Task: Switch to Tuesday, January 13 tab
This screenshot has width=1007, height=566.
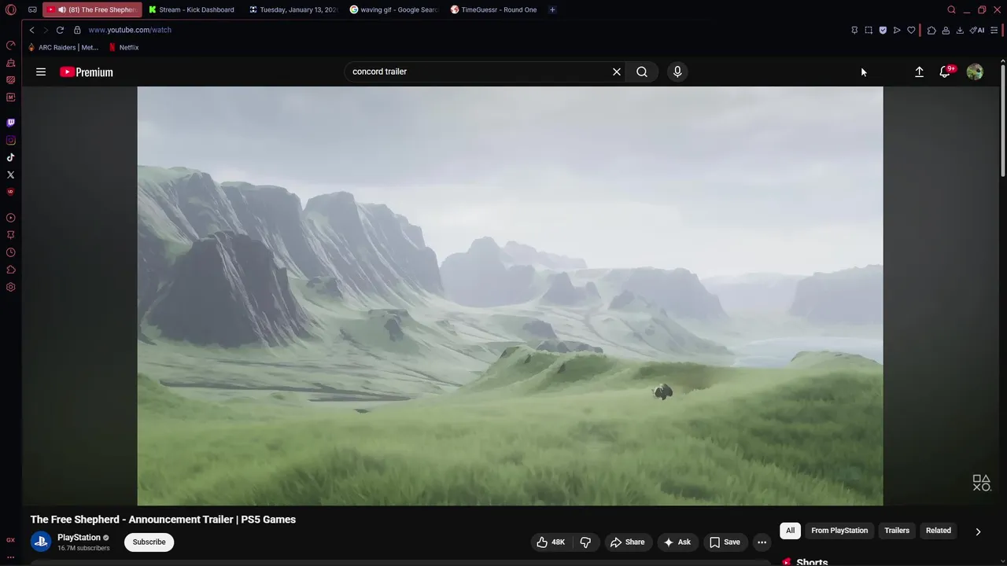Action: pos(293,10)
